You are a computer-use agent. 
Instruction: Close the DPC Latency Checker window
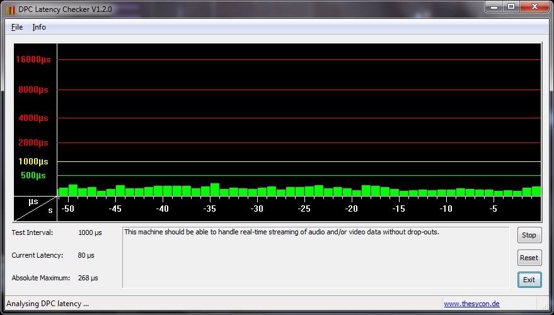point(535,6)
